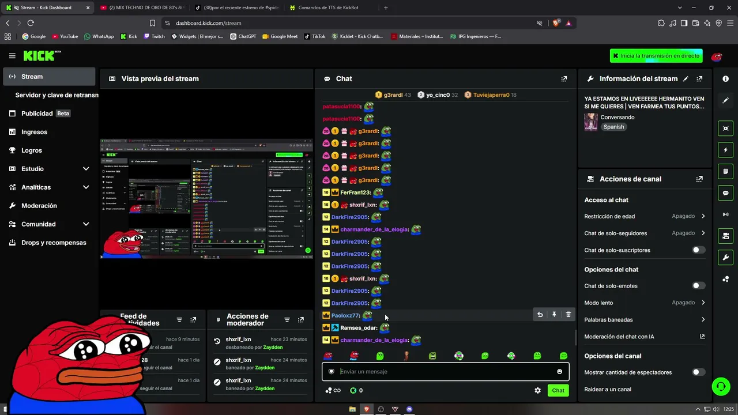Open the Twitch bookmark

[x=154, y=36]
